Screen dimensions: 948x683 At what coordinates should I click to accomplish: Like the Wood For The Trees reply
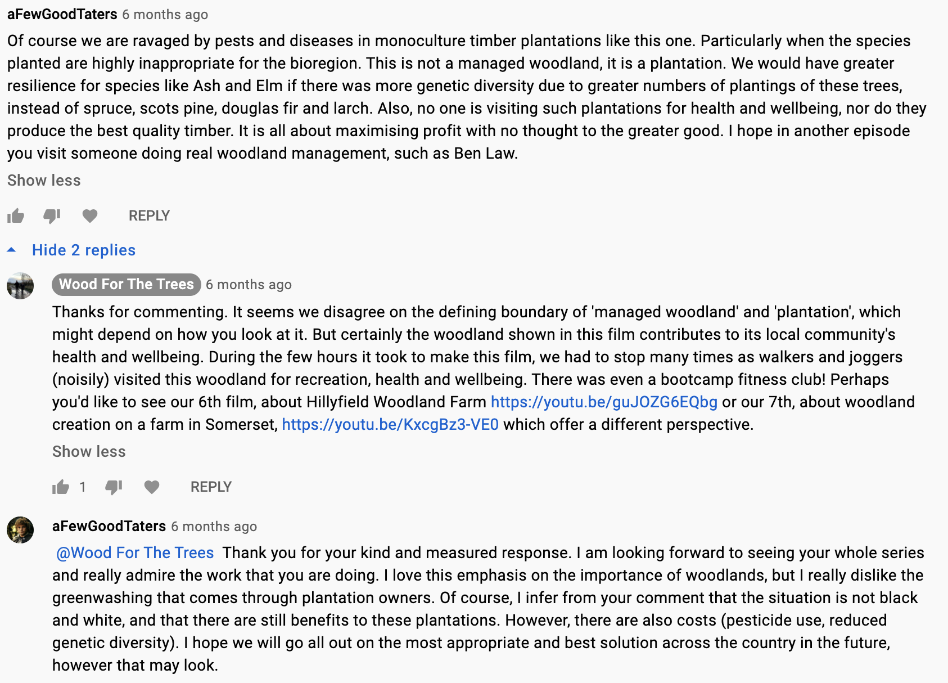(x=61, y=487)
